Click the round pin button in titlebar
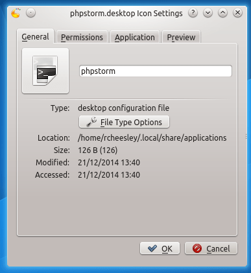Screen dimensions: 251x273 pos(30,13)
